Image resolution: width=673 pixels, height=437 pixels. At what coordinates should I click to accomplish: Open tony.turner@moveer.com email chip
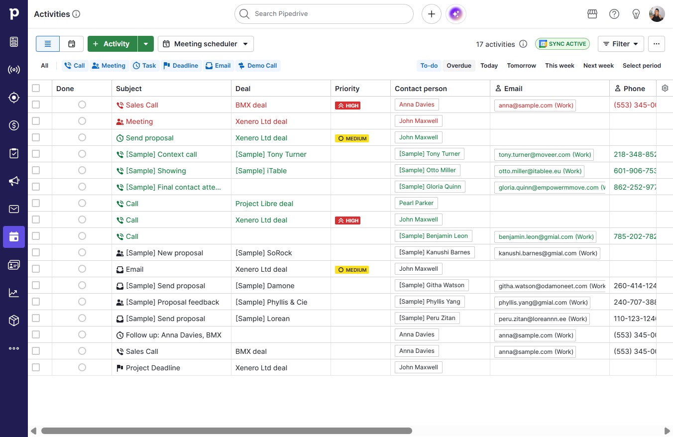point(544,154)
